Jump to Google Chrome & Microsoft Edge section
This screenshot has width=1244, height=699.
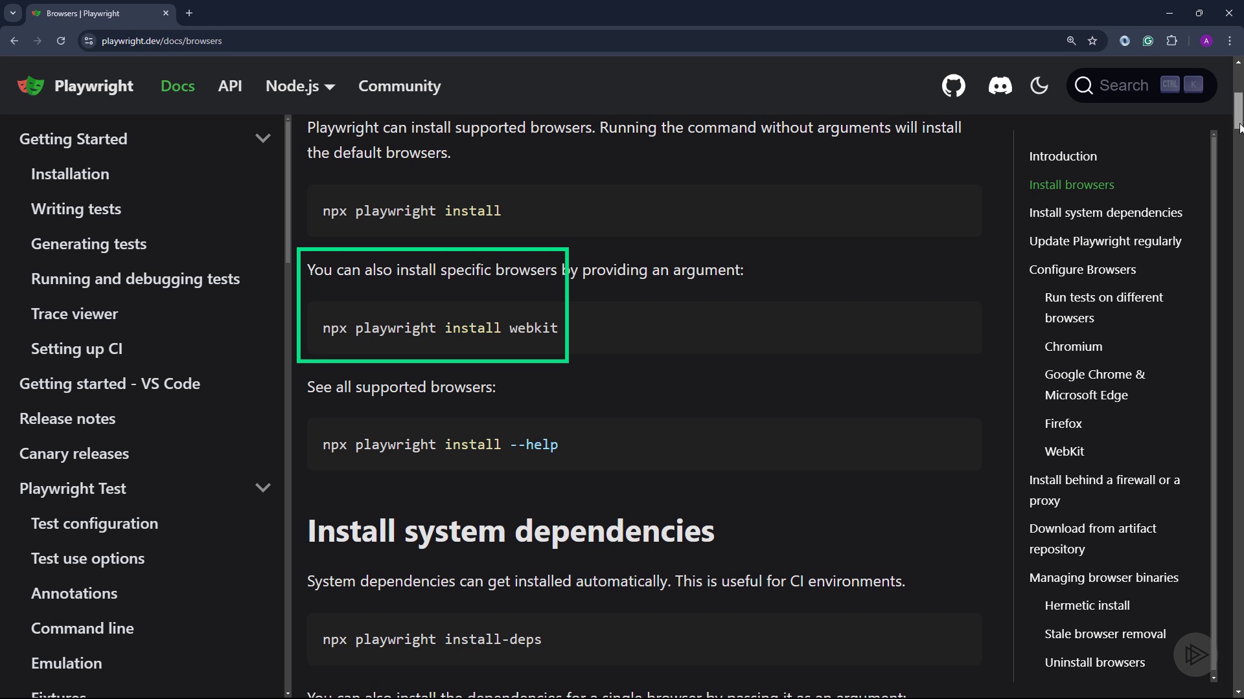coord(1094,384)
